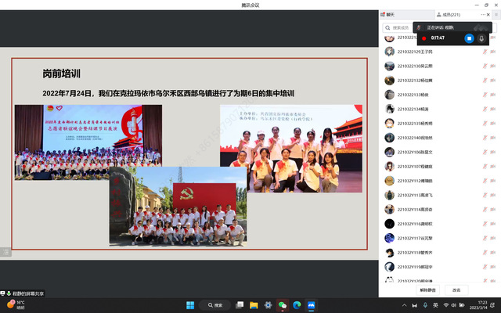Open the Settings gear app in the taskbar

coord(268,305)
